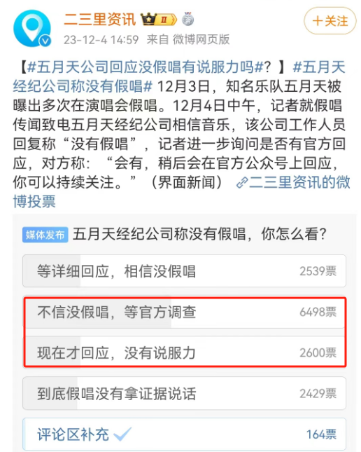Follow the account with +关注 button
The image size is (361, 452).
330,21
